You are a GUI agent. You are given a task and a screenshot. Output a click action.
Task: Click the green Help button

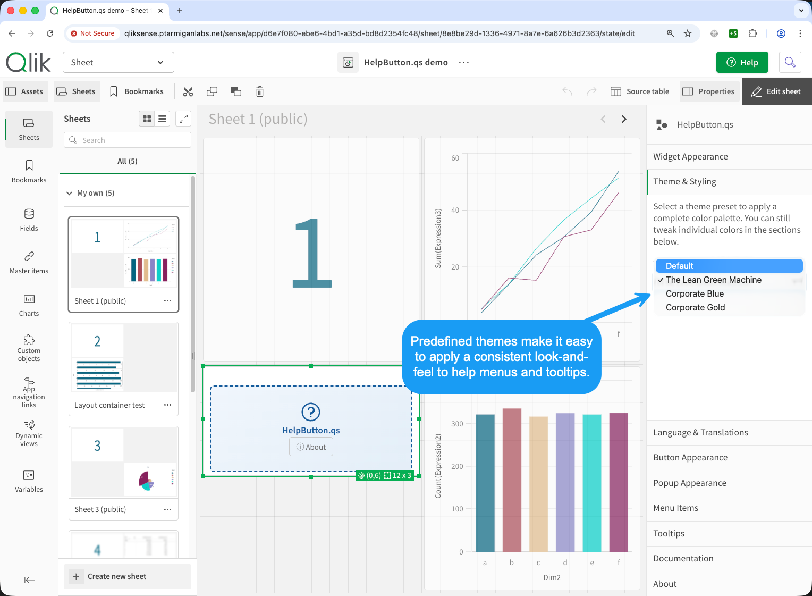[742, 62]
